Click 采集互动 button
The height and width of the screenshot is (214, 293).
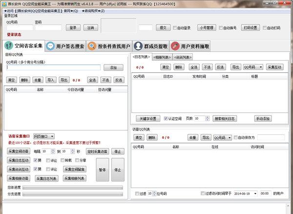tap(274, 67)
